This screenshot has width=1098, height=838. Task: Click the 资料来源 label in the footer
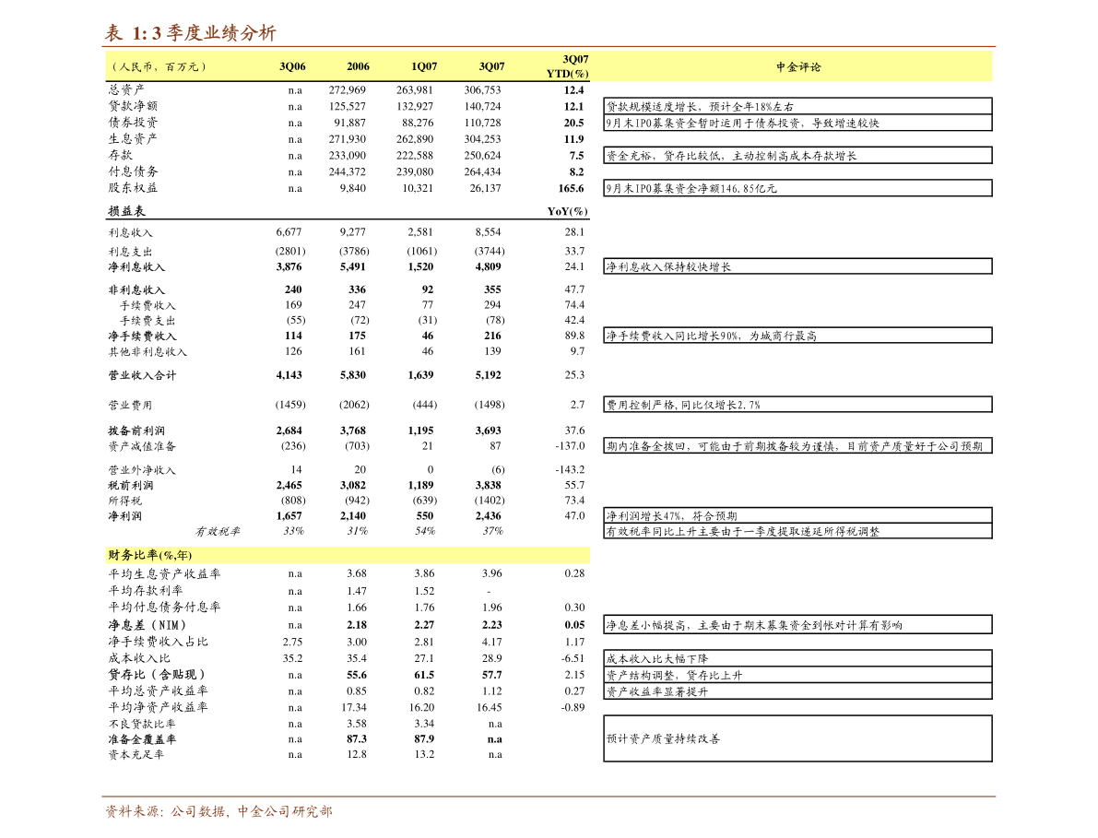(x=134, y=811)
